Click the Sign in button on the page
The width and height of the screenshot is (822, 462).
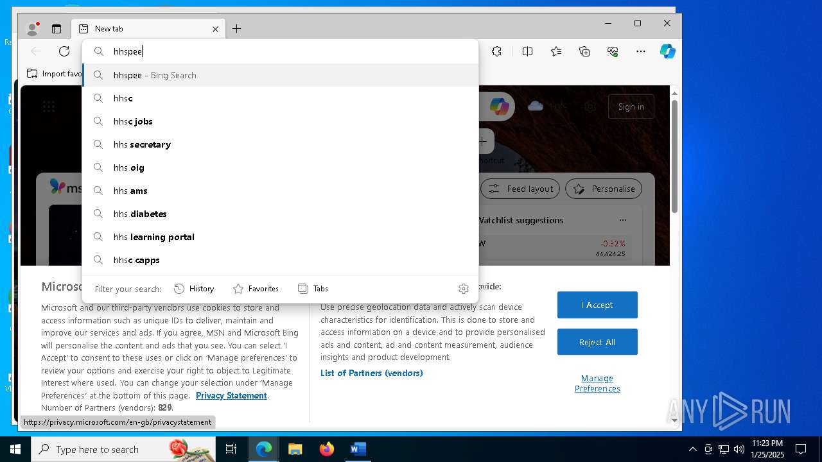pyautogui.click(x=631, y=107)
